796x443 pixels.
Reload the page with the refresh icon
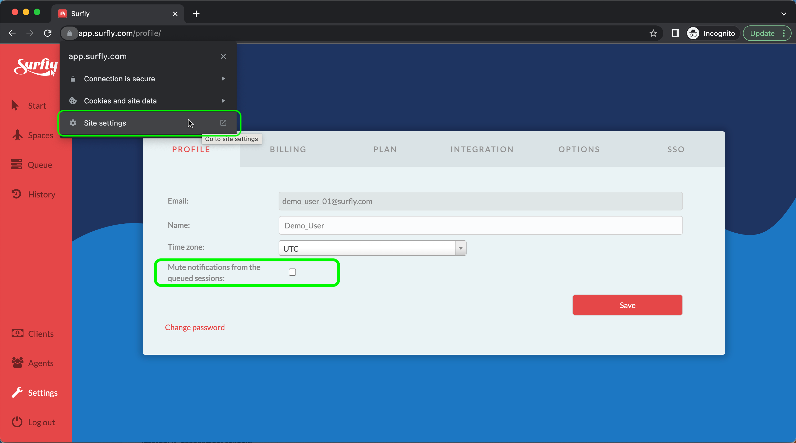point(48,33)
